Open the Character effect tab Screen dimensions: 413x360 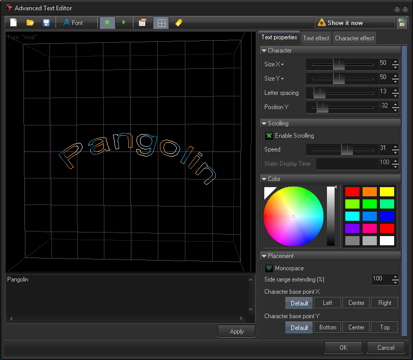tap(354, 38)
